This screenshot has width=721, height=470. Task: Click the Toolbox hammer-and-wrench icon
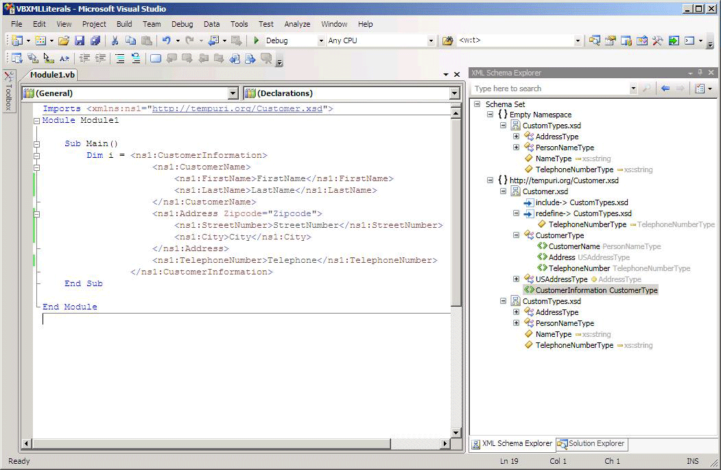pos(657,41)
